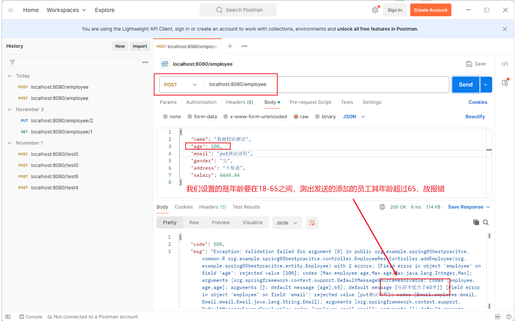This screenshot has height=321, width=517.
Task: Go to the Home menu item
Action: click(31, 10)
